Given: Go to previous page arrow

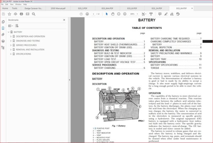Looking at the screenshot, I should [x=81, y=14].
